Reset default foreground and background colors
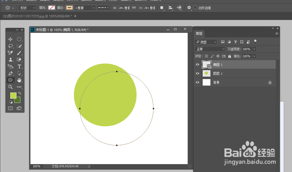 click(11, 102)
